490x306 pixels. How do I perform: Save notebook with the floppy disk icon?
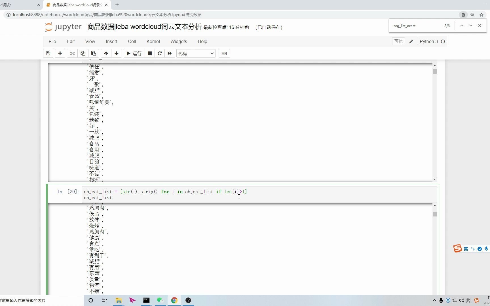[x=48, y=54]
